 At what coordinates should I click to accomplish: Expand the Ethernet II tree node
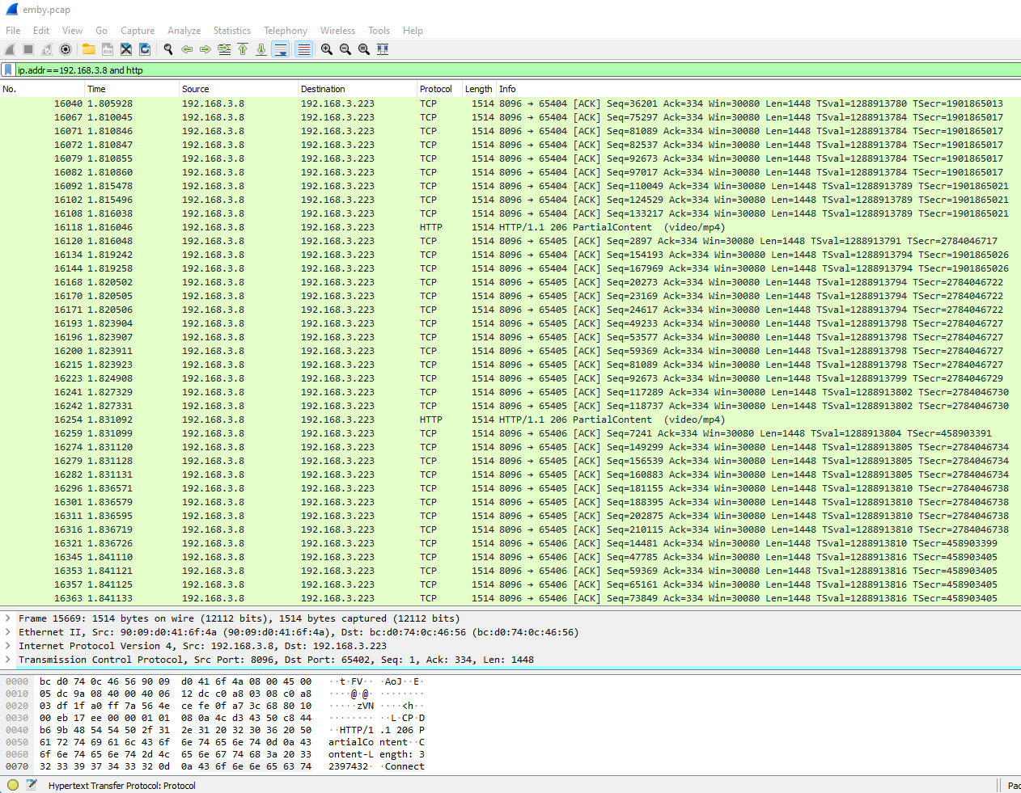pyautogui.click(x=8, y=632)
